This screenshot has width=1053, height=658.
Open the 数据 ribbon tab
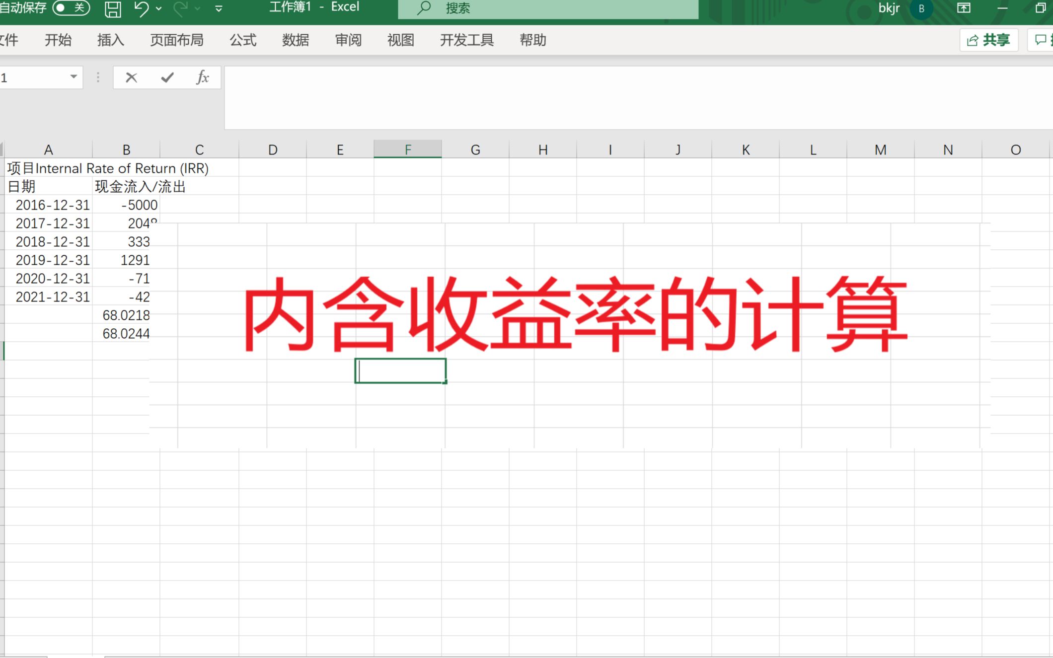click(x=296, y=40)
